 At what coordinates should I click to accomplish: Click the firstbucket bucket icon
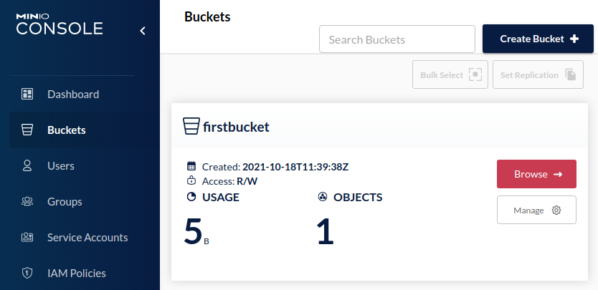point(191,127)
